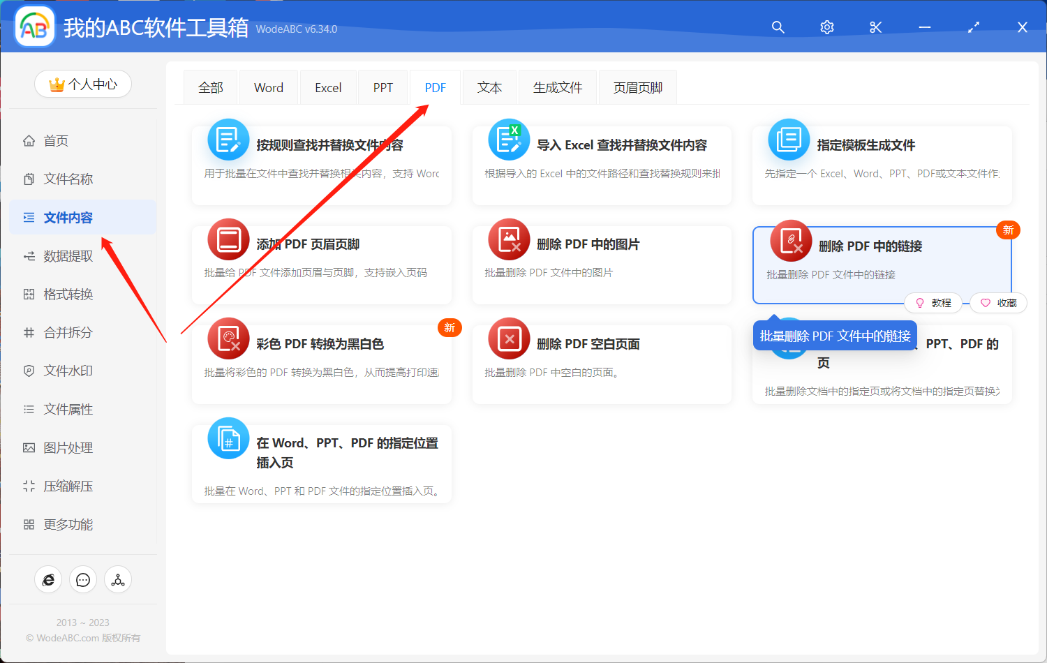Click the scissors icon in the title bar
This screenshot has width=1047, height=663.
pos(875,27)
